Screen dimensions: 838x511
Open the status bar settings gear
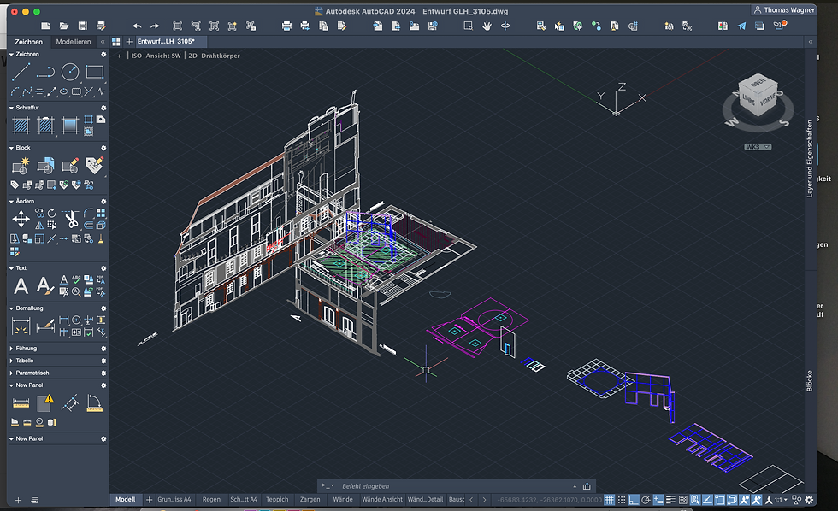click(x=809, y=500)
